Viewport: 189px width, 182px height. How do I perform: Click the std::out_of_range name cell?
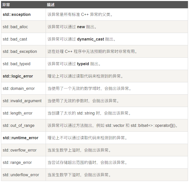click(19, 125)
